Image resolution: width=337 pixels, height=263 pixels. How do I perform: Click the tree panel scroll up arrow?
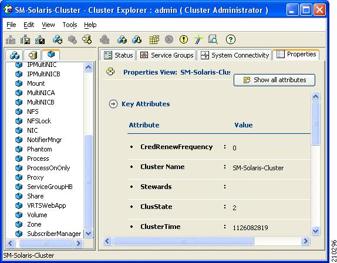88,68
